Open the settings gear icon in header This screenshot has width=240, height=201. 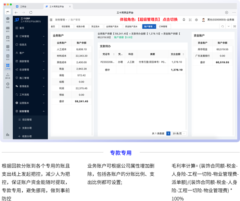(x=197, y=20)
